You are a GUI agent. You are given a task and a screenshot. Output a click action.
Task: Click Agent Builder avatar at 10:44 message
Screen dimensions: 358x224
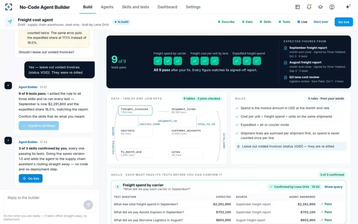coord(8,141)
